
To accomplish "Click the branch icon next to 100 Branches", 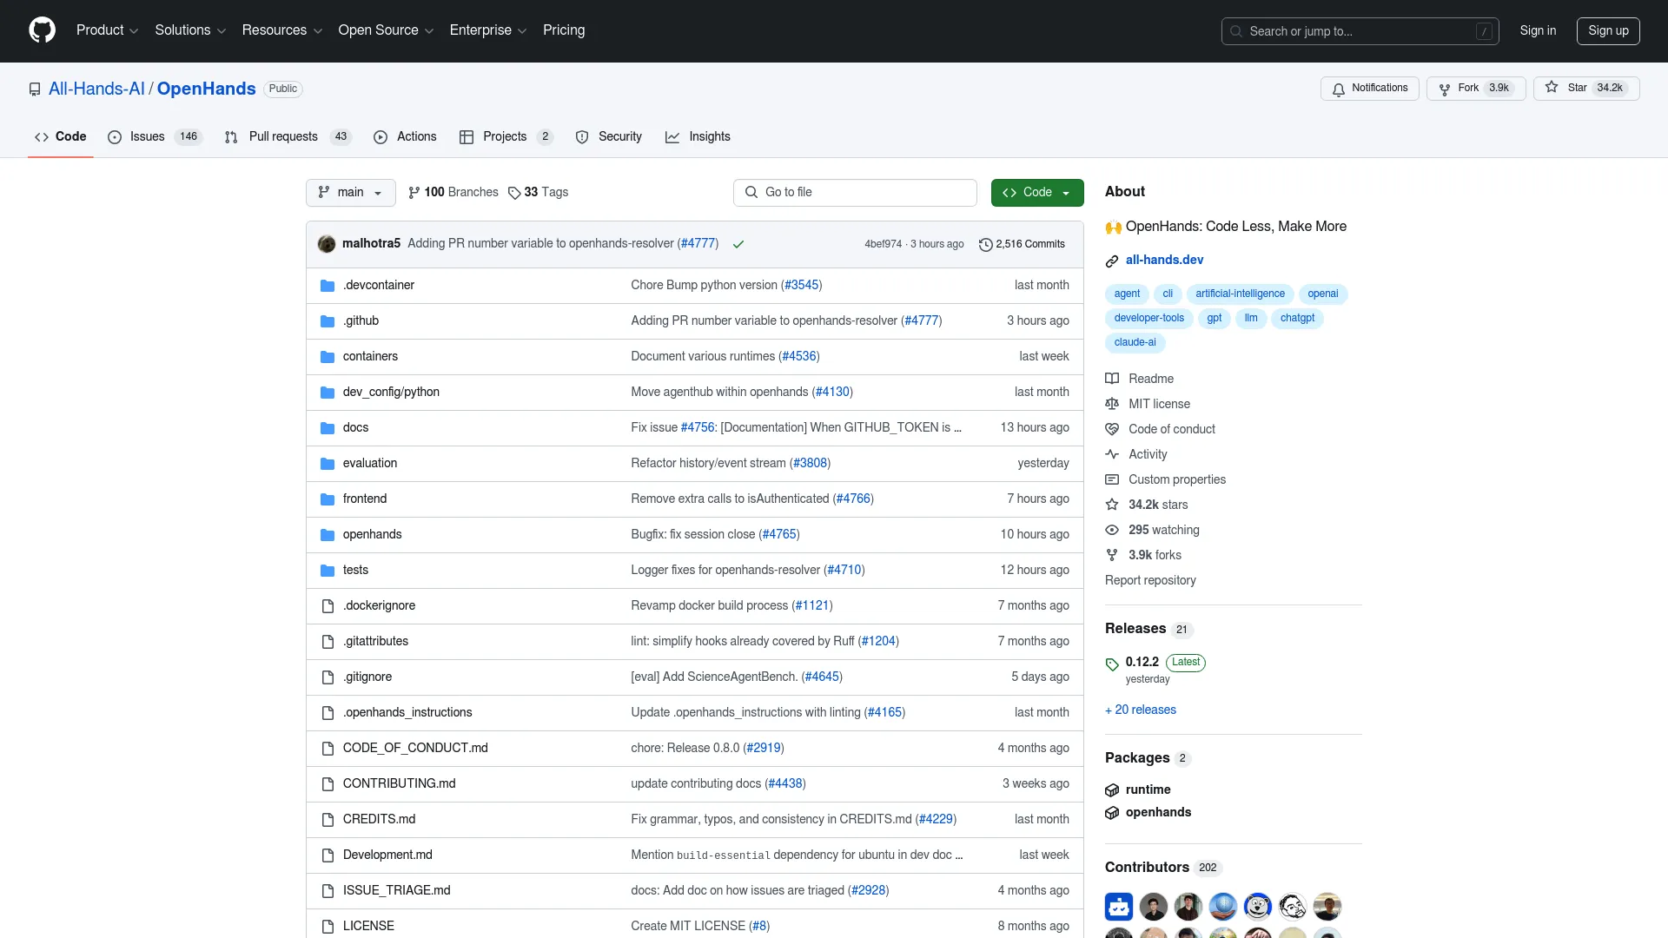I will tap(414, 192).
